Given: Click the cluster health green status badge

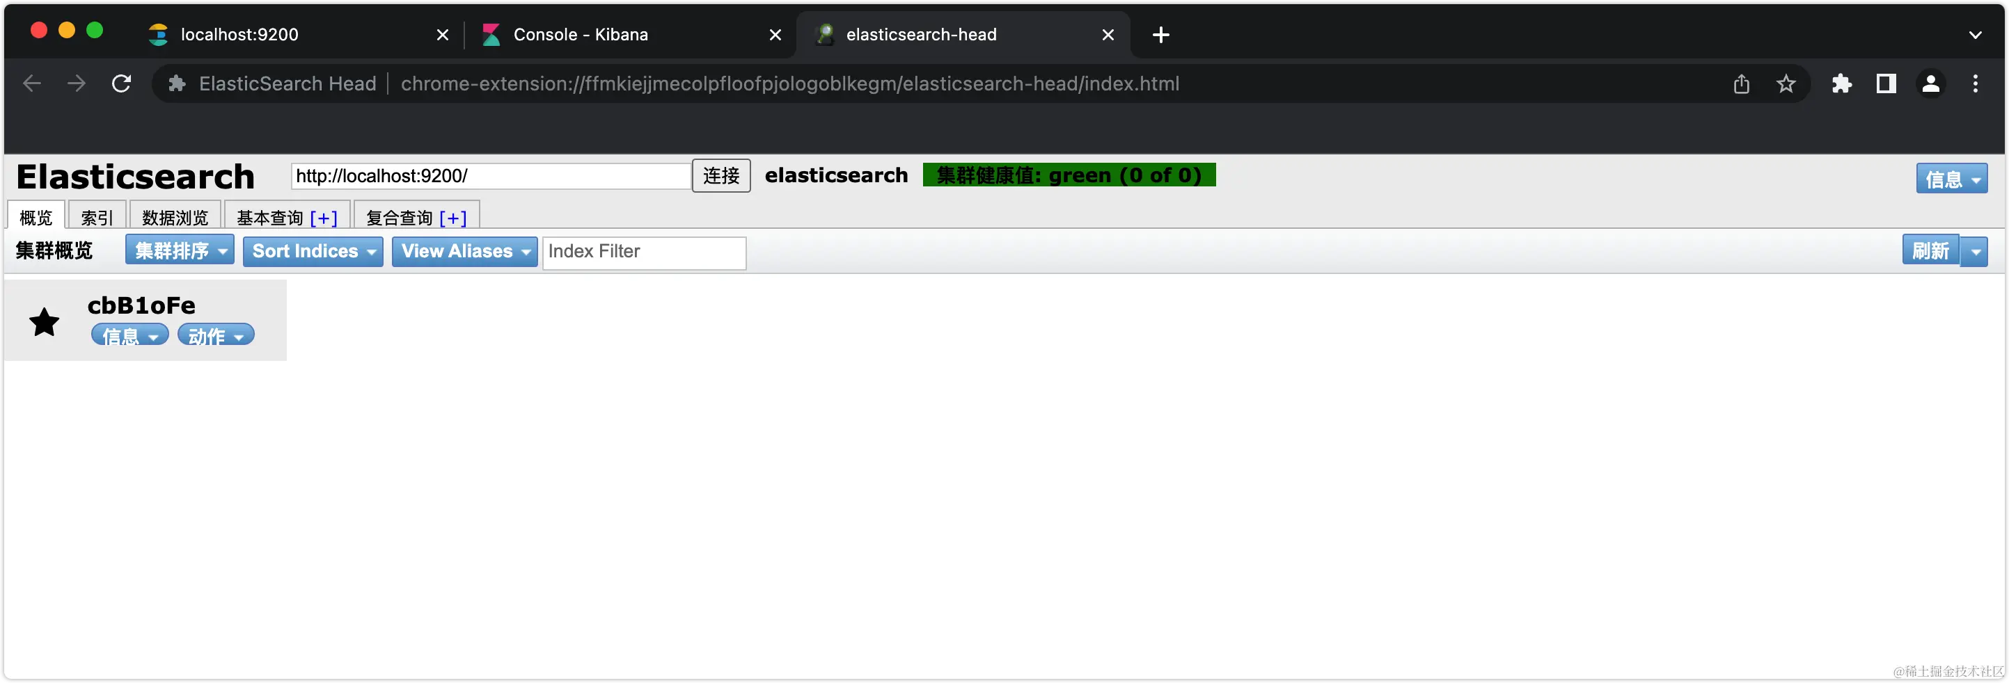Looking at the screenshot, I should [1069, 175].
